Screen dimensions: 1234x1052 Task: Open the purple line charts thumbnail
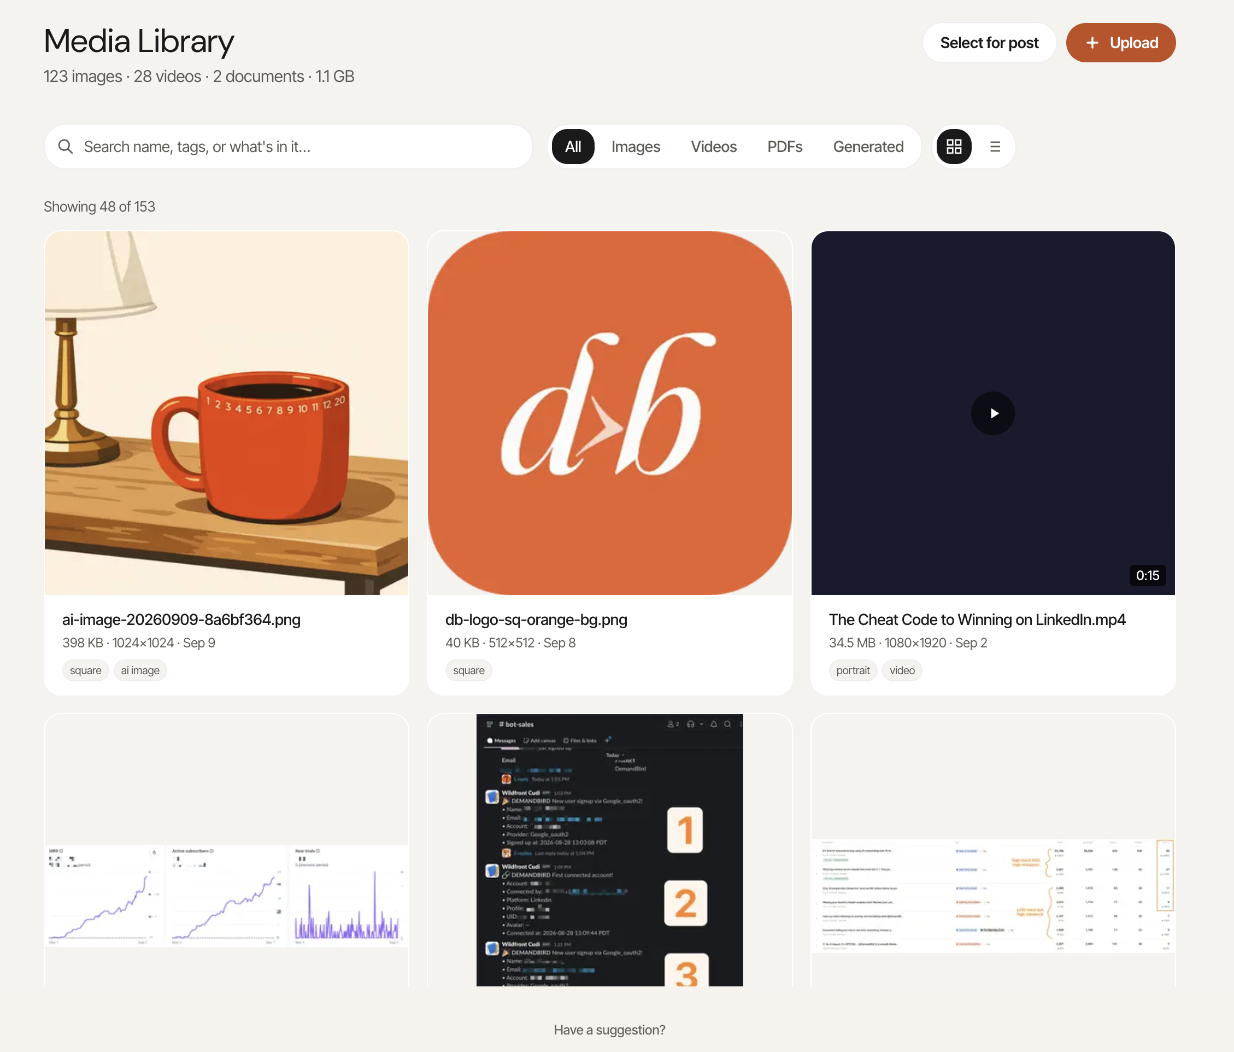click(226, 895)
